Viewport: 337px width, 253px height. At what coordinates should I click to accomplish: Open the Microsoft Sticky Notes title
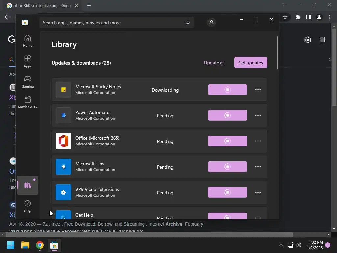point(98,87)
